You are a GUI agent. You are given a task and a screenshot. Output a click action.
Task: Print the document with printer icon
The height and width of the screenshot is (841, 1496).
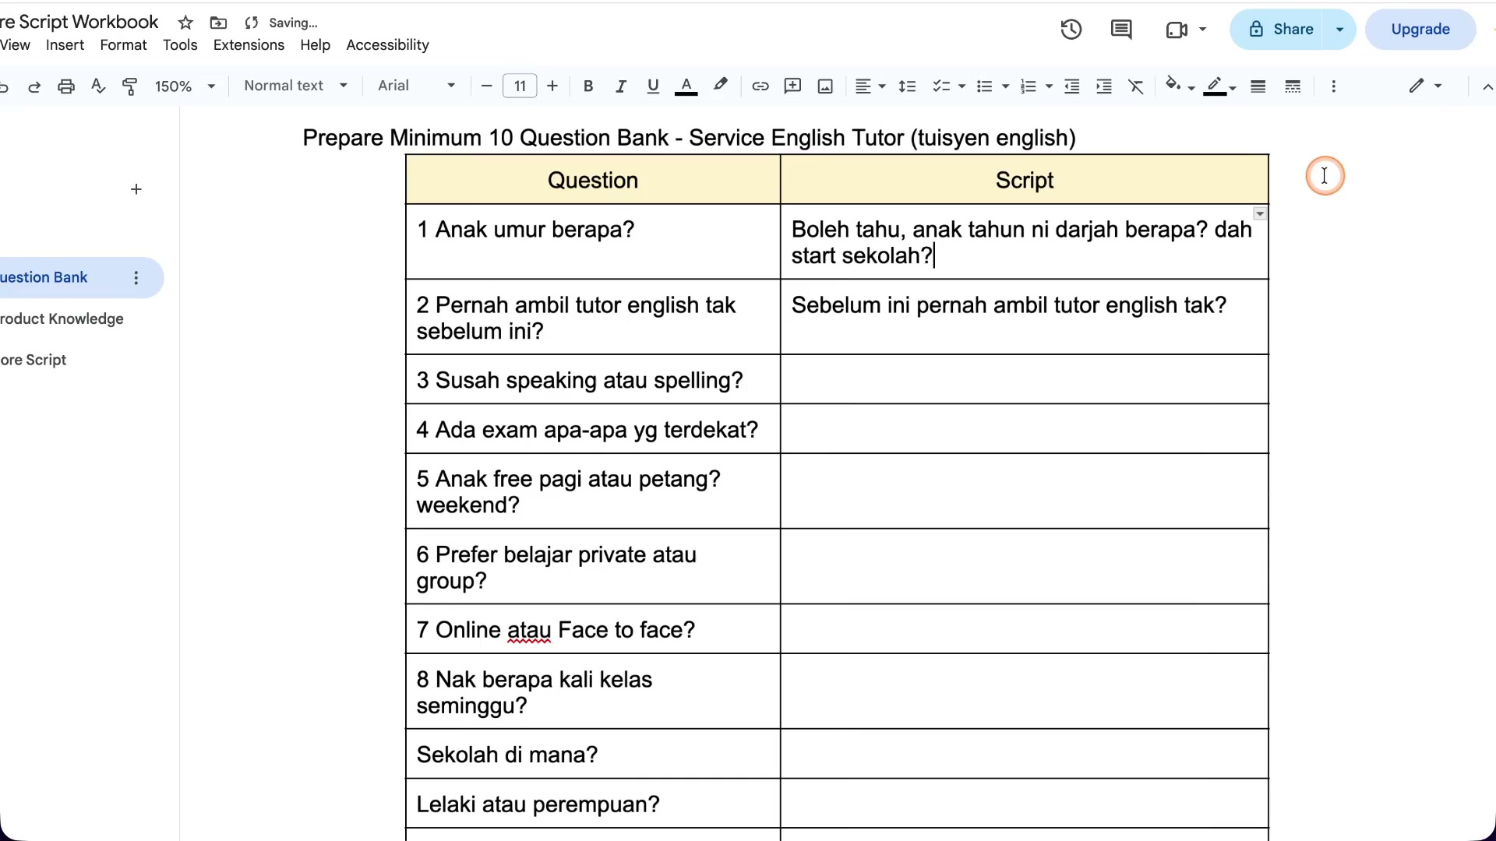66,86
